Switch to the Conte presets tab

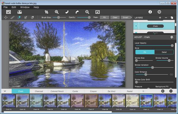coord(75,91)
